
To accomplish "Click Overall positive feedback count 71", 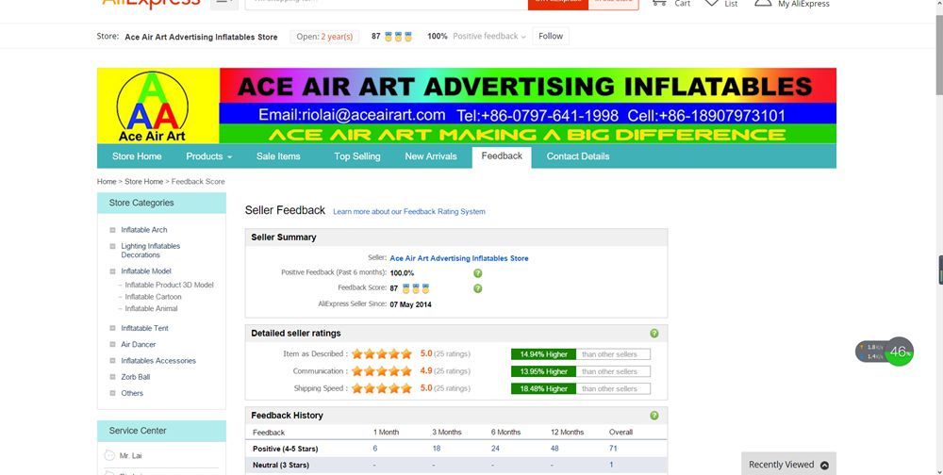I will 613,449.
